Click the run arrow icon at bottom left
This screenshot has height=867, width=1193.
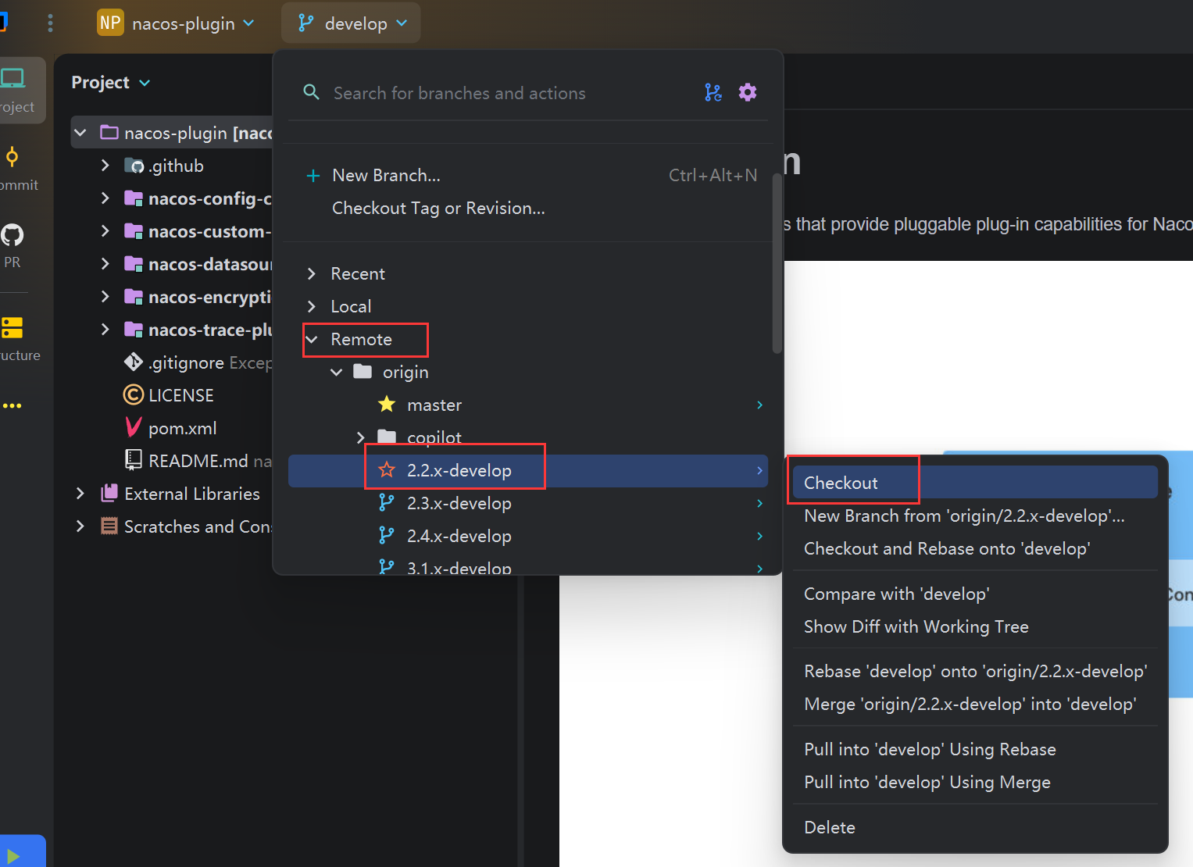pos(13,856)
